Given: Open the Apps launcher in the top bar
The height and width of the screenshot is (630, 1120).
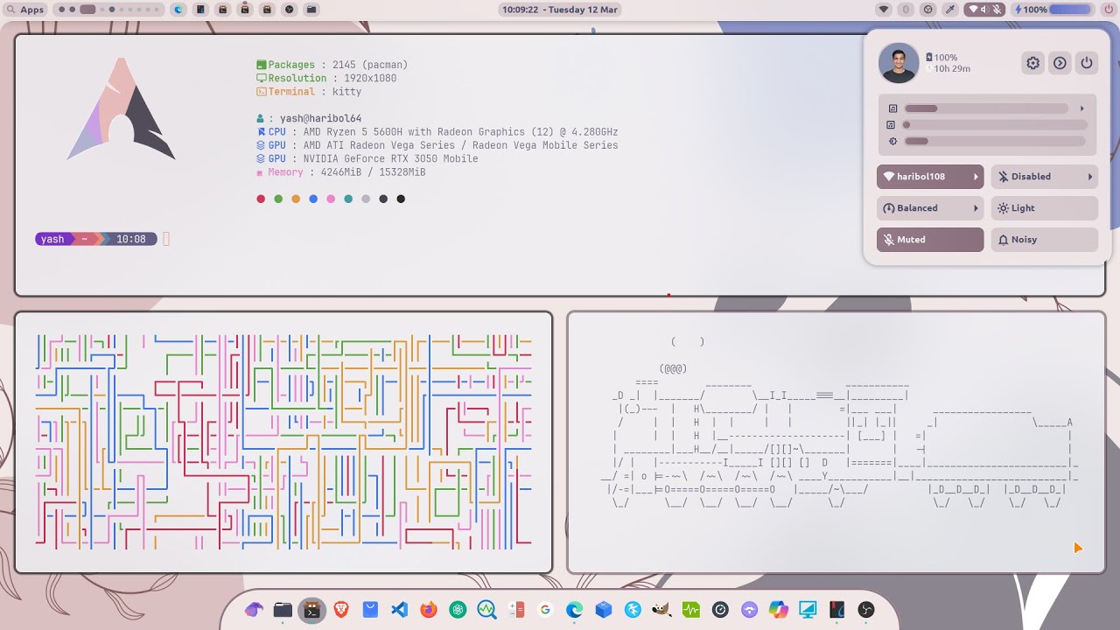Looking at the screenshot, I should coord(24,10).
